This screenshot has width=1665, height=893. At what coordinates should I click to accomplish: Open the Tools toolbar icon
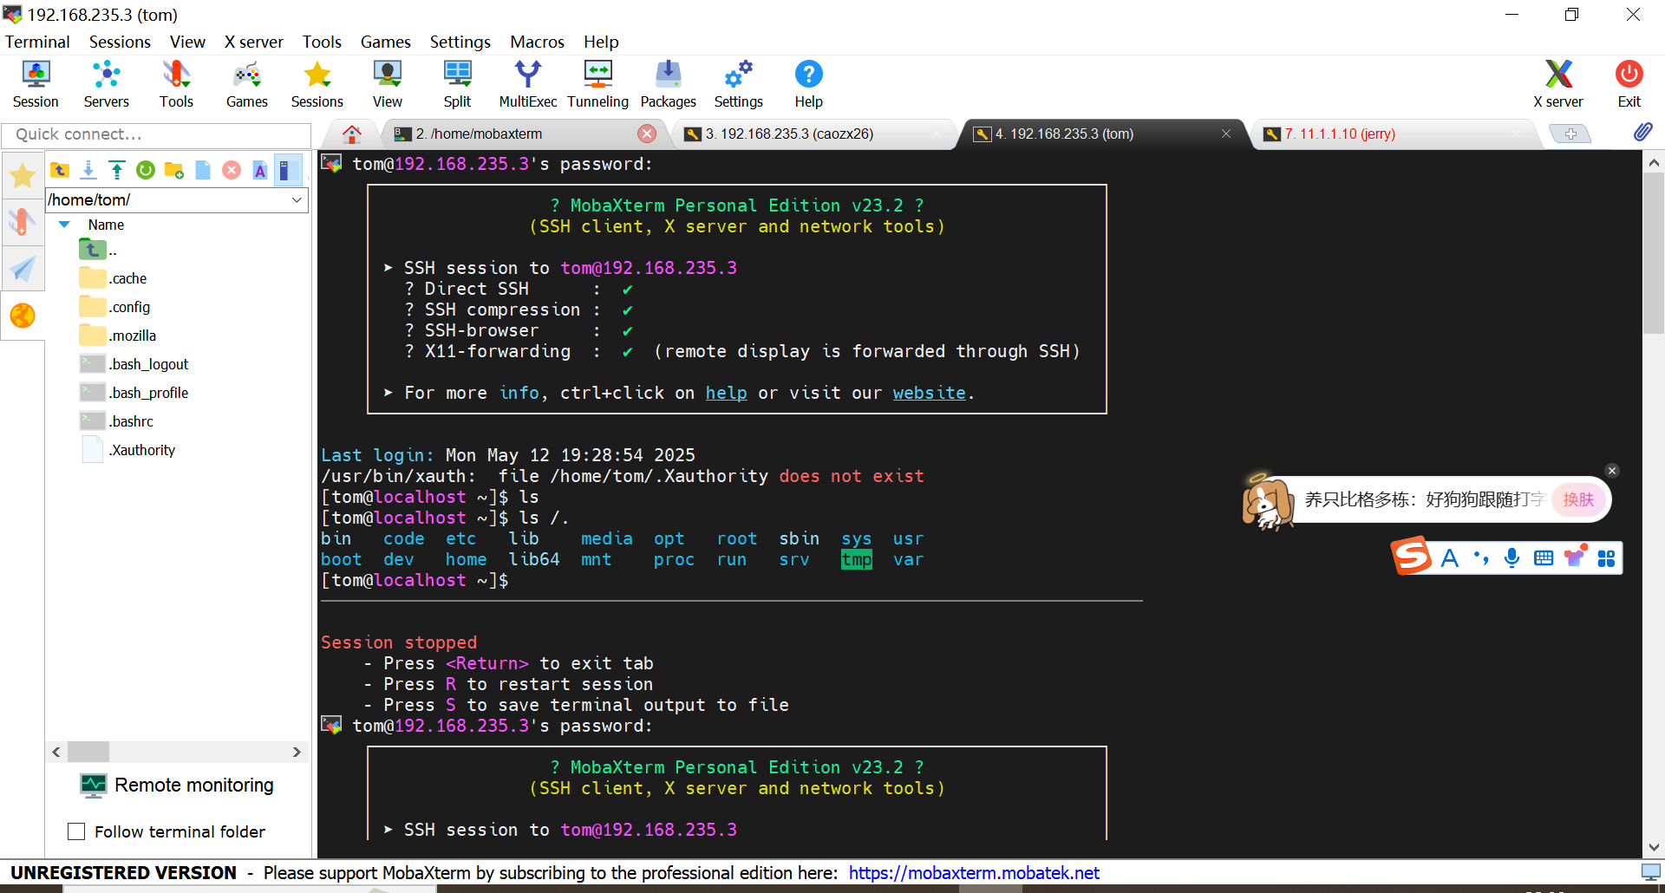pyautogui.click(x=176, y=84)
